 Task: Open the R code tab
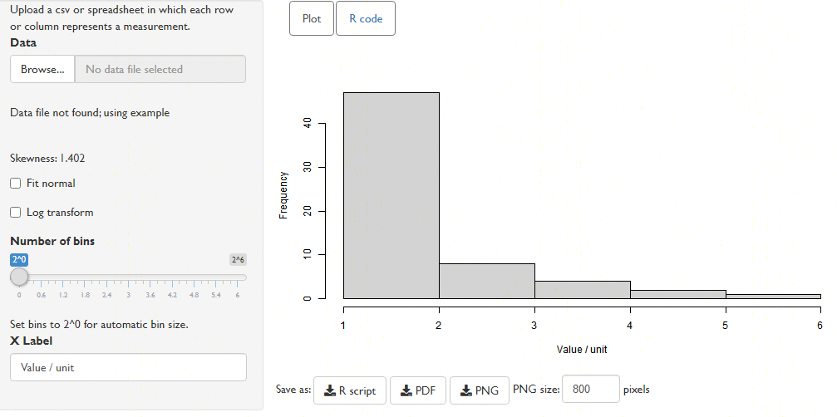pyautogui.click(x=366, y=18)
